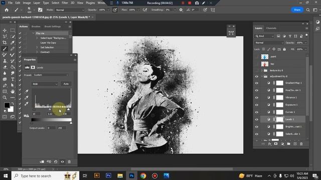Hide the Selective Color 1 layer
This screenshot has width=321, height=180.
click(x=256, y=134)
